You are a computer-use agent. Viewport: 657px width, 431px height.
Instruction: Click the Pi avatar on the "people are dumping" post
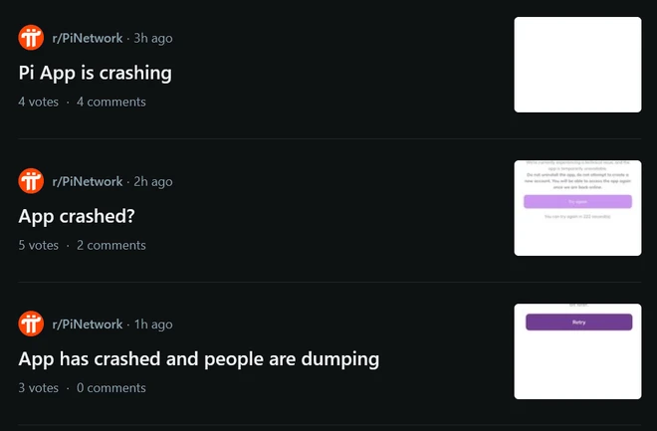tap(31, 324)
